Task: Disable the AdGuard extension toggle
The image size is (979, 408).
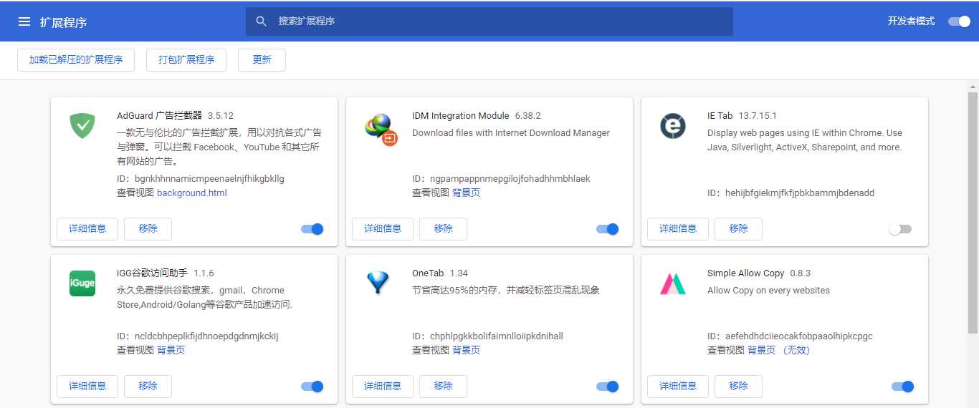Action: click(312, 229)
